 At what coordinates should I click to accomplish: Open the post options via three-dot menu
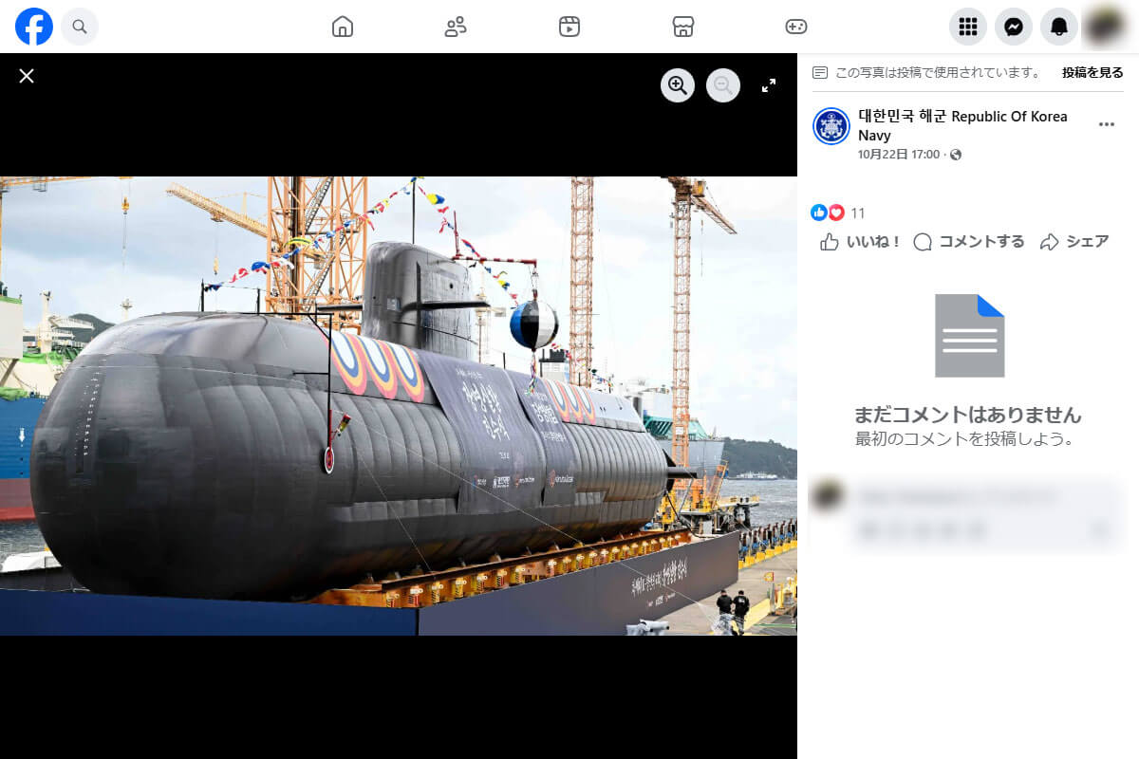click(x=1107, y=124)
